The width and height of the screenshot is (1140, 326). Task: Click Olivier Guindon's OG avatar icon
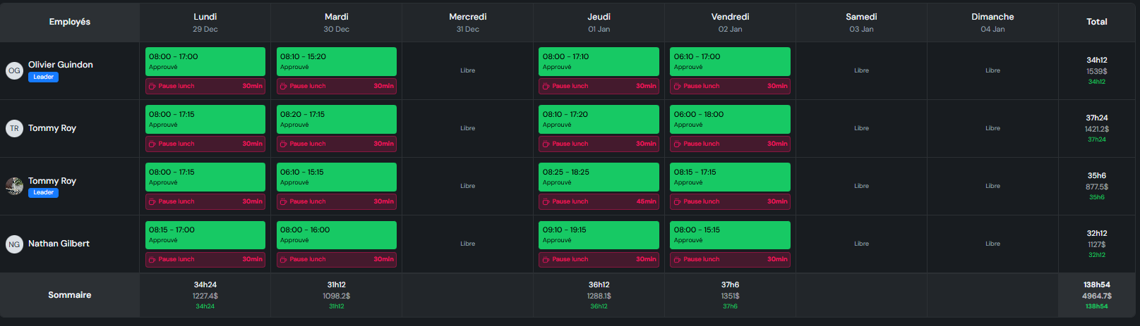coord(14,70)
